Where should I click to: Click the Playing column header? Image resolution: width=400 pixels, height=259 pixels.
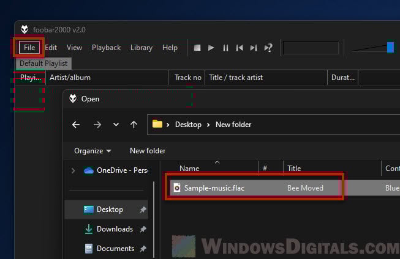(x=31, y=78)
